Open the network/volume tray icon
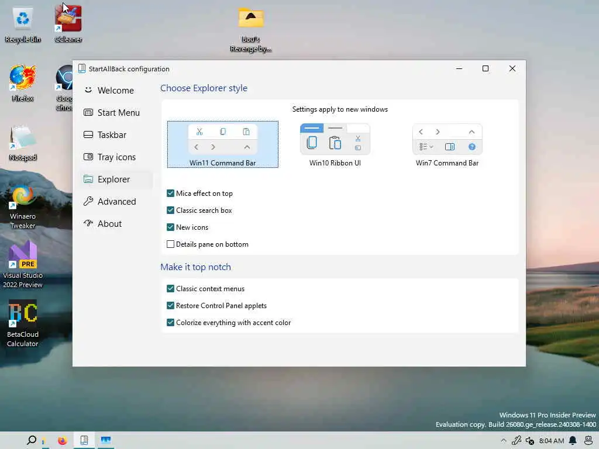 click(529, 441)
